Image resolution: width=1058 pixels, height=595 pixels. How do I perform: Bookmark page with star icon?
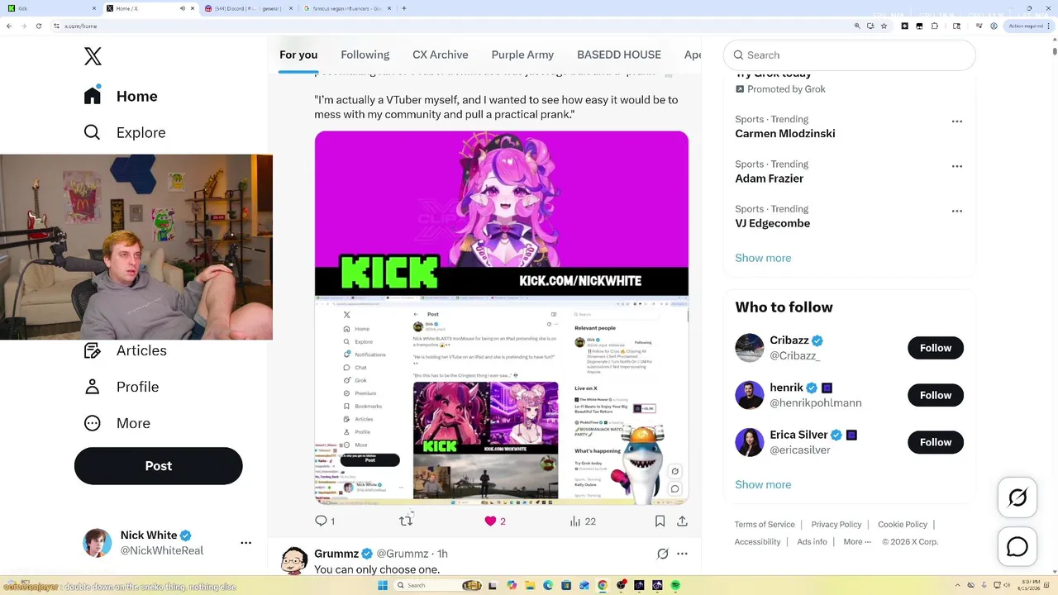tap(884, 26)
